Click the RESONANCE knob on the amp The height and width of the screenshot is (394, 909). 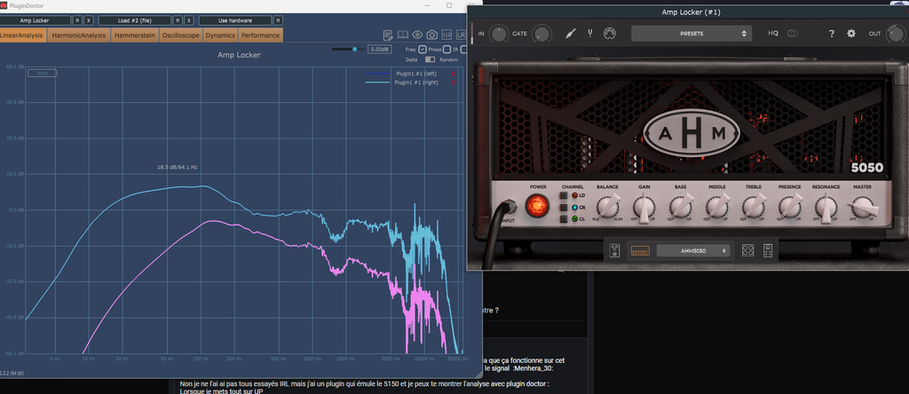pyautogui.click(x=826, y=206)
